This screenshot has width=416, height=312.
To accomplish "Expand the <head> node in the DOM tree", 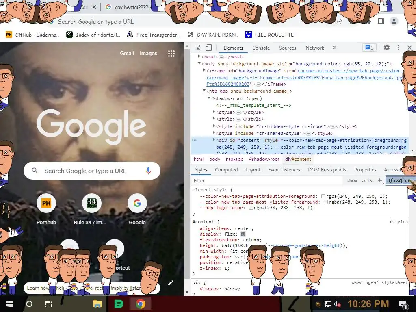I will 199,56.
